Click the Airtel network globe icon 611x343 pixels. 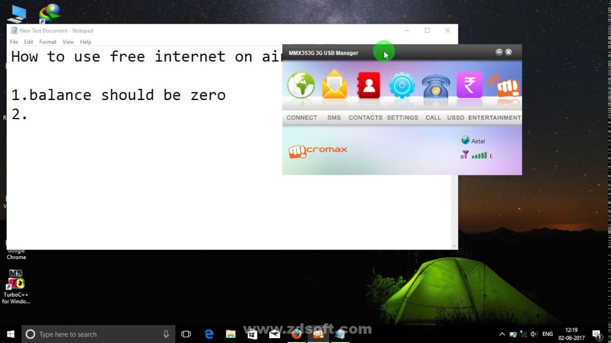[465, 141]
